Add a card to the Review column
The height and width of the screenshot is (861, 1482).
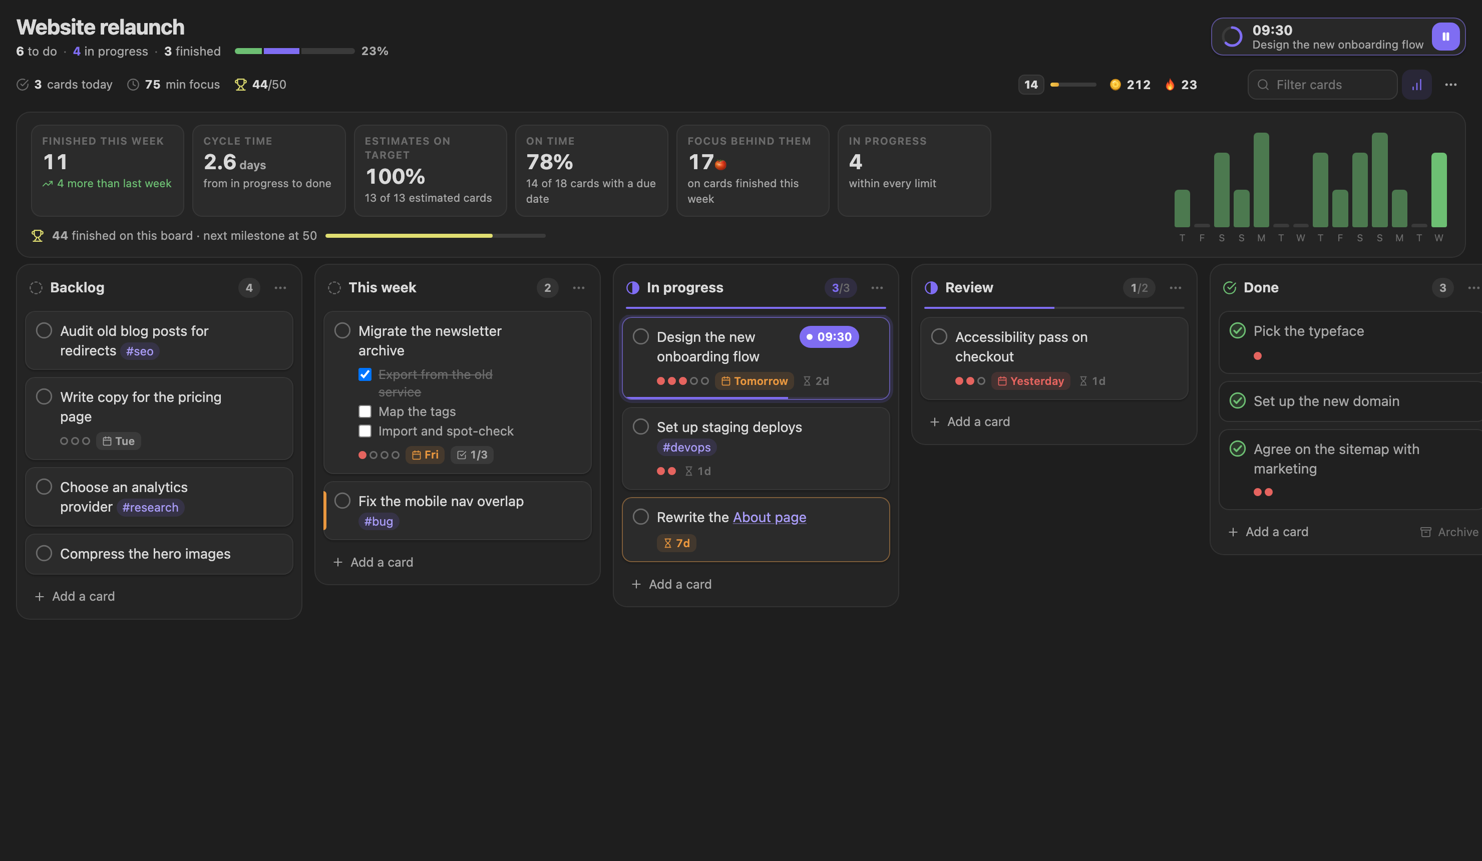(x=970, y=421)
